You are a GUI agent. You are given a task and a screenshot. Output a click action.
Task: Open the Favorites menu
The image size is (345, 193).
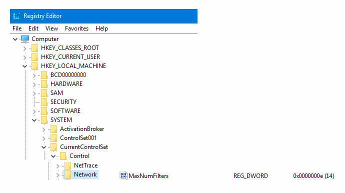tap(77, 28)
